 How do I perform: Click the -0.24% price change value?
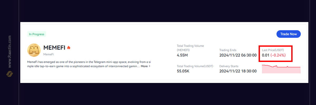coord(278,55)
